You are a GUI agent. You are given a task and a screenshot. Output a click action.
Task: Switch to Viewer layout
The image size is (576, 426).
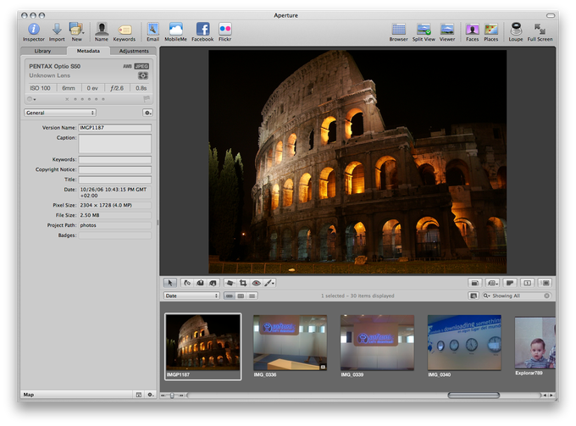coord(447,30)
